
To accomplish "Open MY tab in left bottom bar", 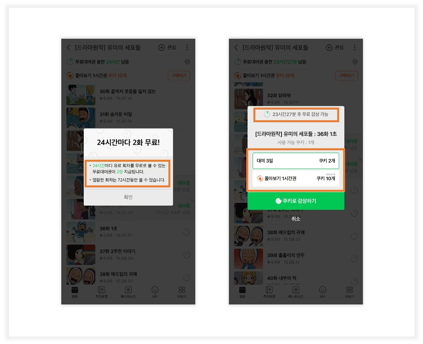I will tap(155, 292).
